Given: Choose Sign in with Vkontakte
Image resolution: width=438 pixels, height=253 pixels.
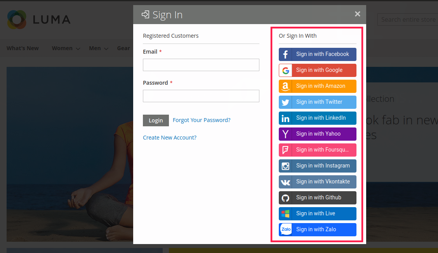Looking at the screenshot, I should (317, 182).
